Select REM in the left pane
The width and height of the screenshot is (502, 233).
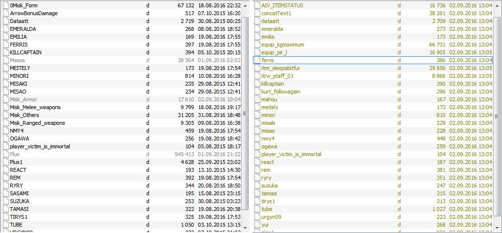(x=122, y=178)
